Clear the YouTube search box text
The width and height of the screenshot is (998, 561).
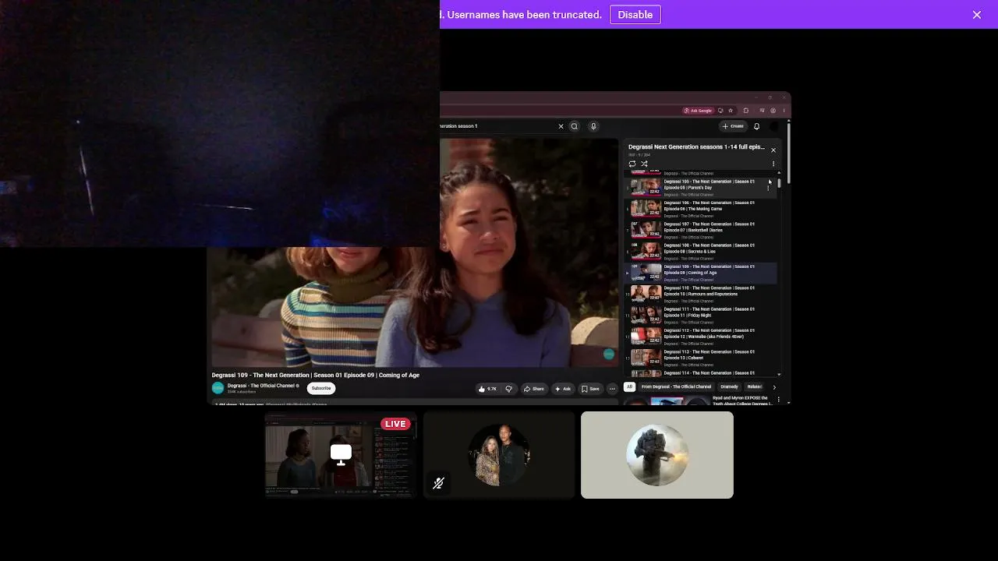click(561, 126)
